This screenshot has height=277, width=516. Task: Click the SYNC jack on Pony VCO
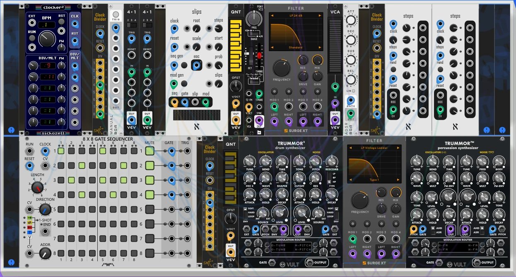point(259,107)
